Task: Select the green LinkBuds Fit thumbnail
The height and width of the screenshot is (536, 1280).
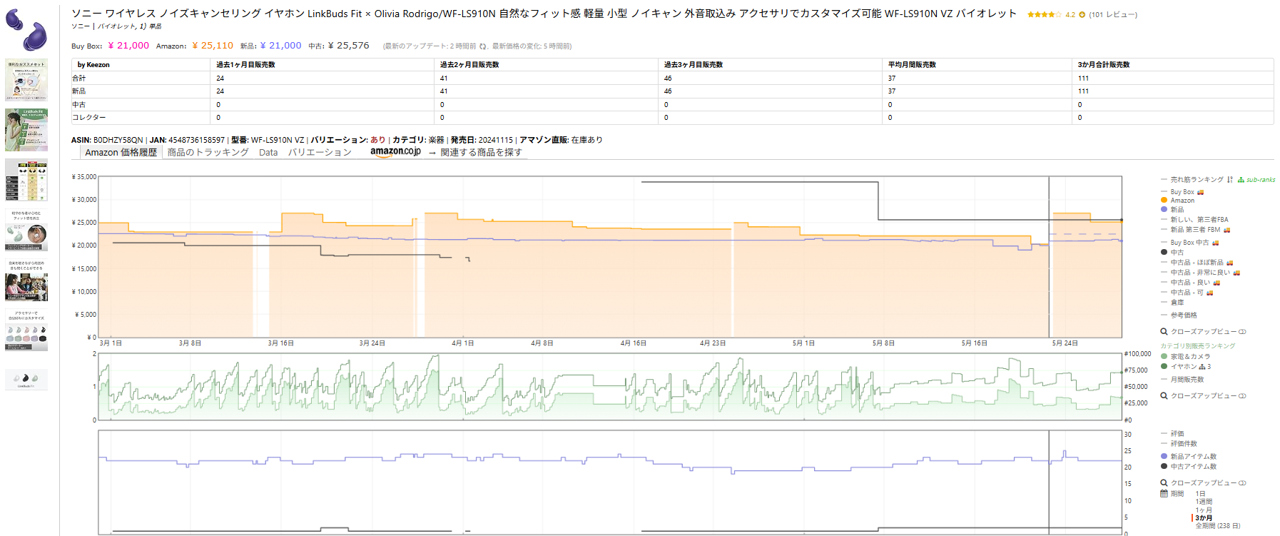Action: (26, 130)
